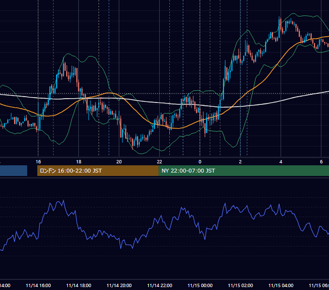This screenshot has height=290, width=329.
Task: Click the 11/15 04:00 date label
Action: pos(281,285)
